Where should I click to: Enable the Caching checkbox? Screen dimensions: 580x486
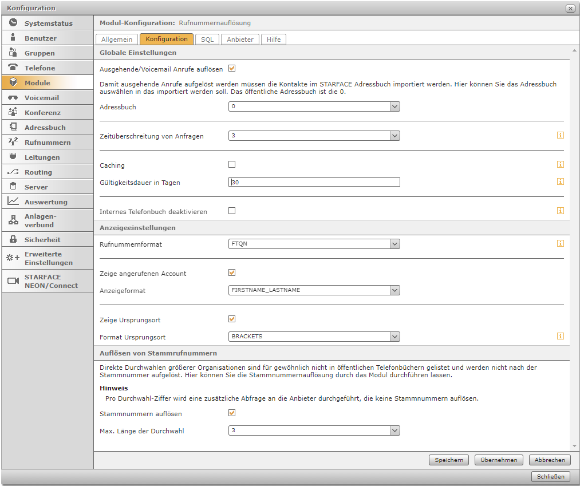click(x=232, y=164)
